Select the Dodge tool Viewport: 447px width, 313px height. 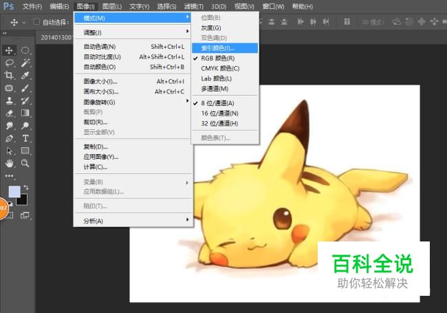tap(25, 126)
